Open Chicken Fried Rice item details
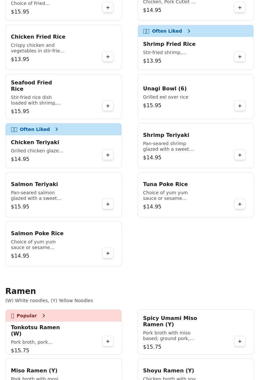The image size is (259, 380). tap(38, 37)
